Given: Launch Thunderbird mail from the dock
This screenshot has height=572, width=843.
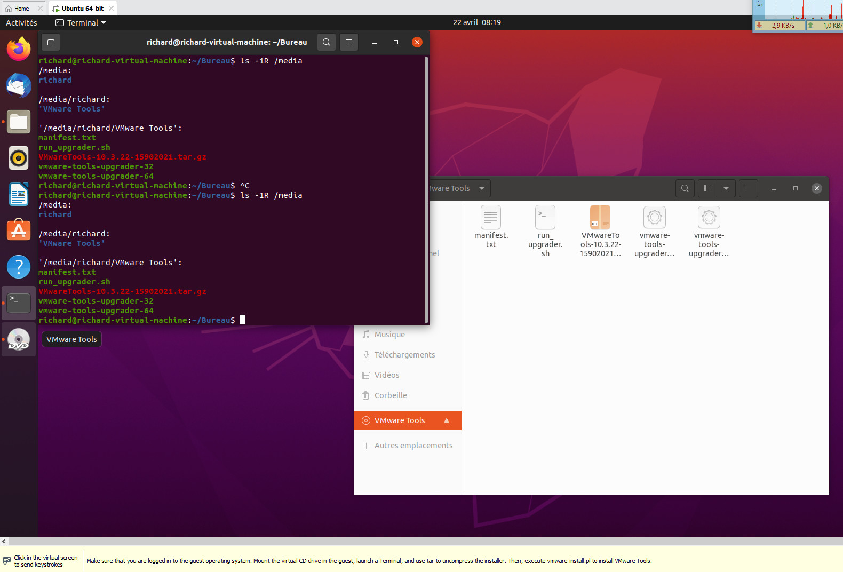Looking at the screenshot, I should (x=19, y=85).
